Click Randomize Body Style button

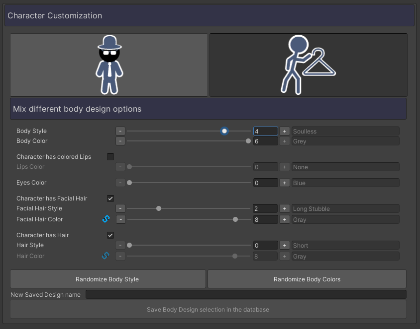107,279
